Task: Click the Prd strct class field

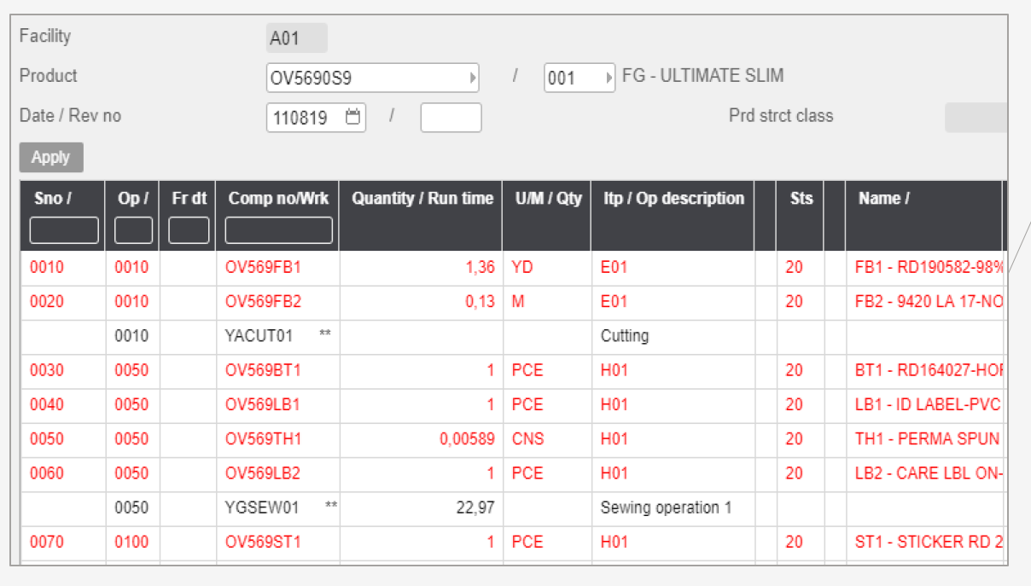Action: coord(976,118)
